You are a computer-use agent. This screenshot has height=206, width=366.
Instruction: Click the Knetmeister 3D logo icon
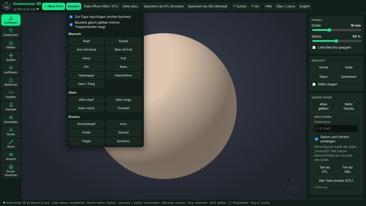[7, 6]
